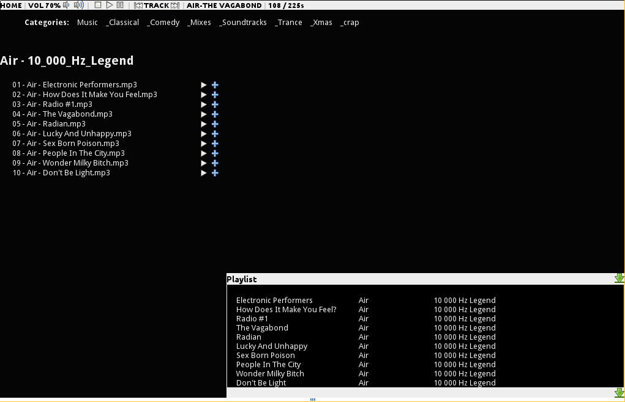Play track 08 People In The City
The width and height of the screenshot is (625, 402).
coord(204,153)
